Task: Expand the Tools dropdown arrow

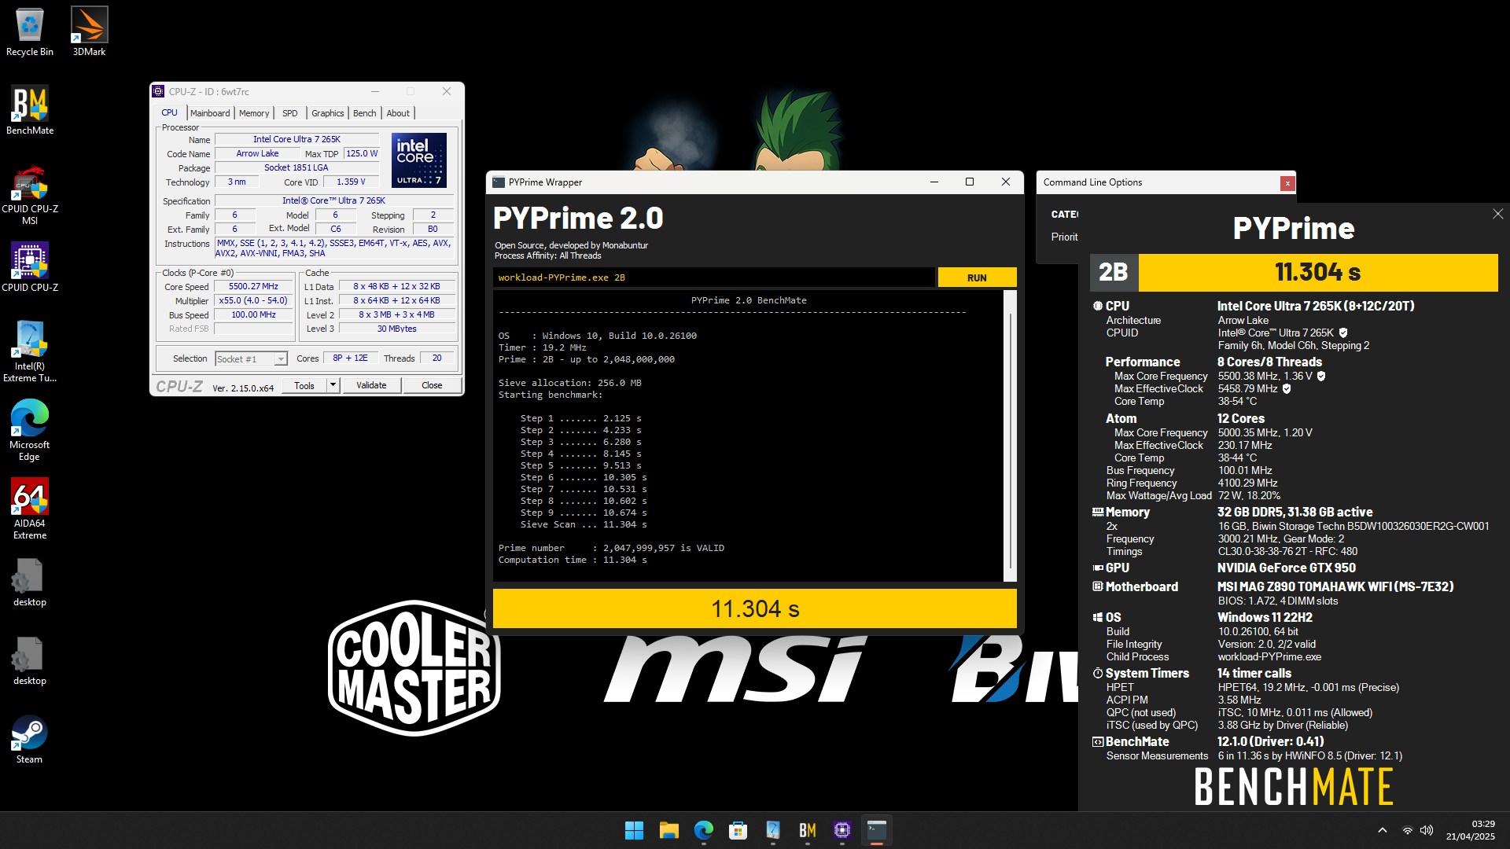Action: 333,385
